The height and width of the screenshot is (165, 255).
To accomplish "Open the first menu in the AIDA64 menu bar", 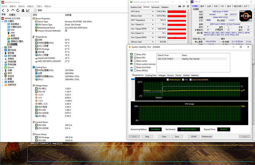I will (x=4, y=6).
